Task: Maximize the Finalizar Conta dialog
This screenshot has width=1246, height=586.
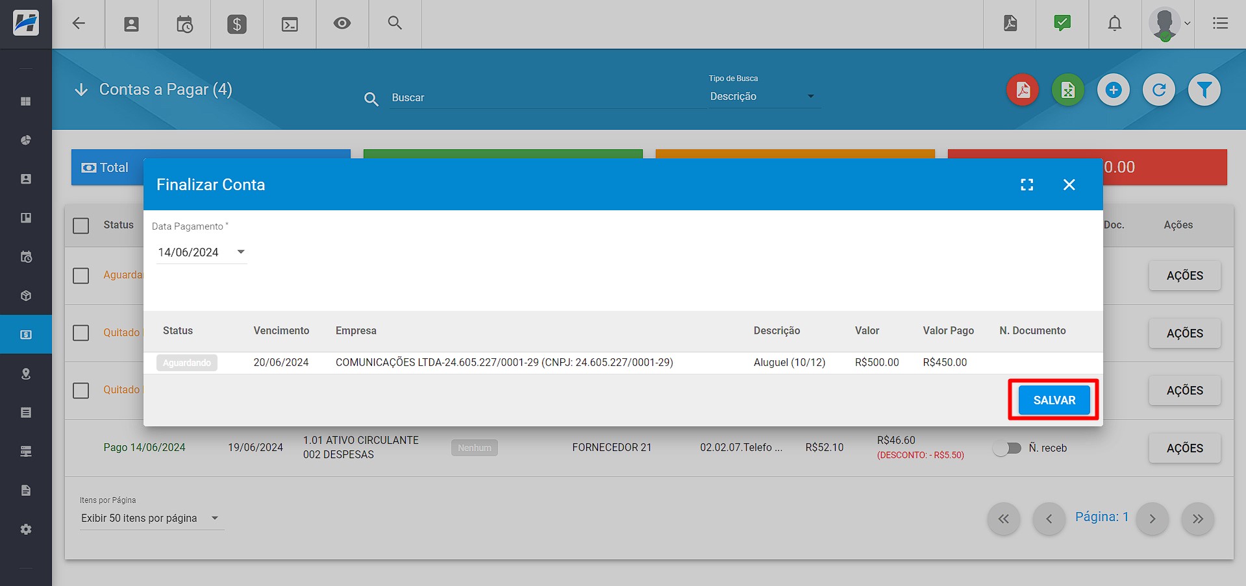Action: [1027, 185]
